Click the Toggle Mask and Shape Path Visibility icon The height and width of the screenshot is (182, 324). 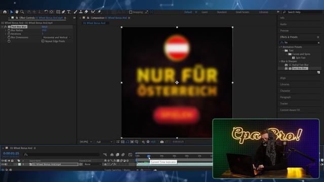(x=127, y=142)
